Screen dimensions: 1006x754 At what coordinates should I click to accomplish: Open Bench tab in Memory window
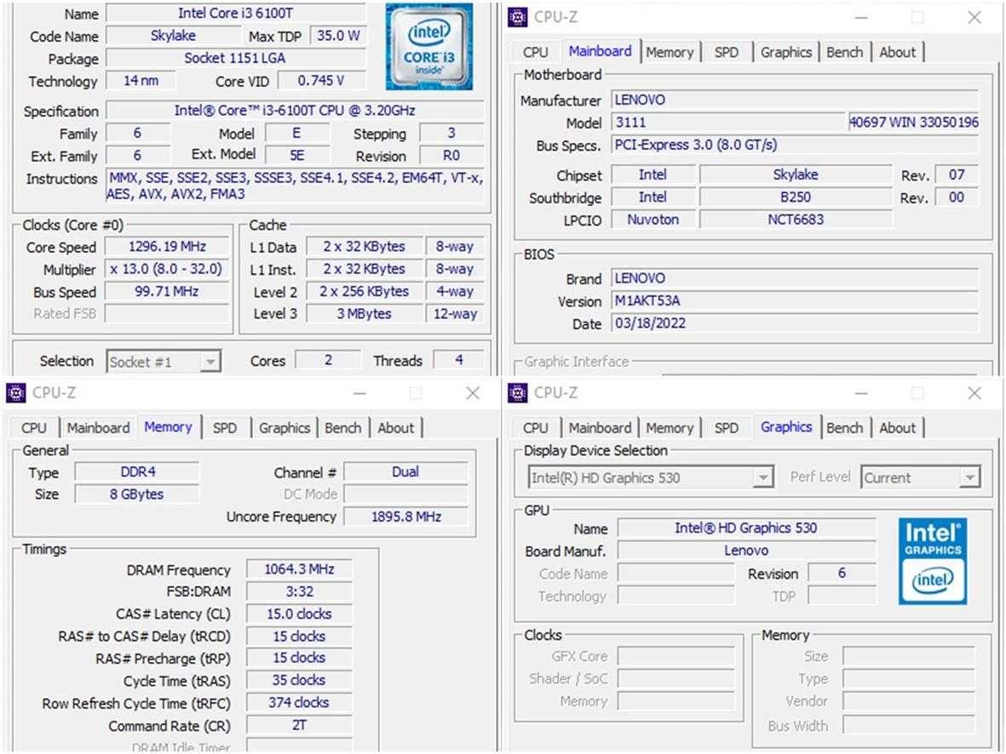[x=342, y=428]
